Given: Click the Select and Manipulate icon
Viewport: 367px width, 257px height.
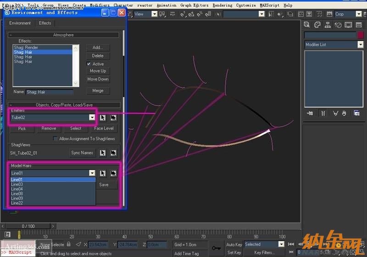Looking at the screenshot, I should (x=172, y=14).
